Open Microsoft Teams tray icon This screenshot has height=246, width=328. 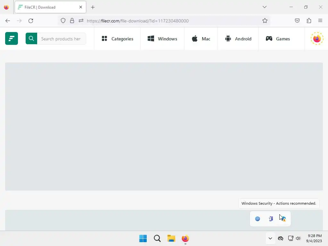coord(271,219)
